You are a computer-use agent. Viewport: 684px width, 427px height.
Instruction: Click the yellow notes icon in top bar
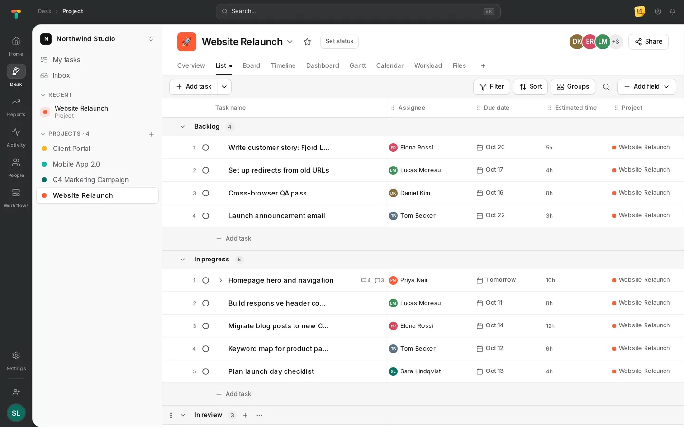click(640, 11)
